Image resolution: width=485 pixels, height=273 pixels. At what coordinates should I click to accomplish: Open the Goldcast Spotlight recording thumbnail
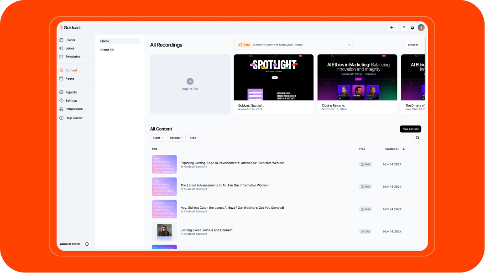pos(274,77)
